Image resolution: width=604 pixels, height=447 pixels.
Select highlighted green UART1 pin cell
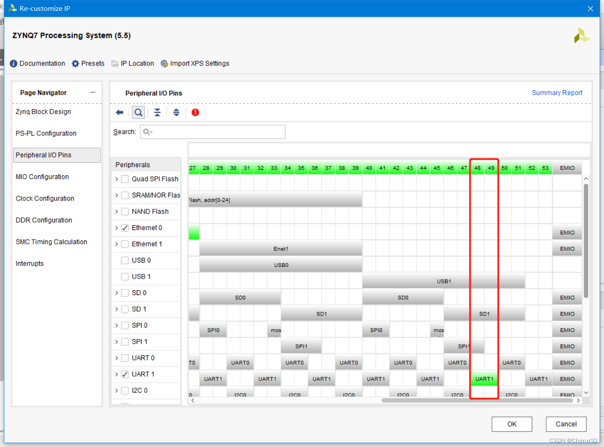coord(484,379)
